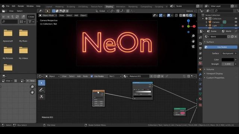Click file browser forward arrow
This screenshot has width=239, height=134.
(x=8, y=17)
